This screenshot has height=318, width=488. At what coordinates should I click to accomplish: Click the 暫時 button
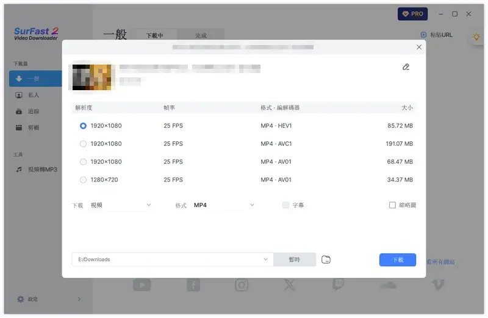[295, 260]
